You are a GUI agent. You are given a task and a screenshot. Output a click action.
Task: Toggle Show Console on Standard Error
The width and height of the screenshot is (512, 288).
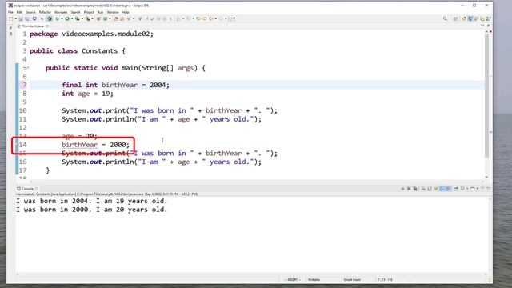coord(448,189)
